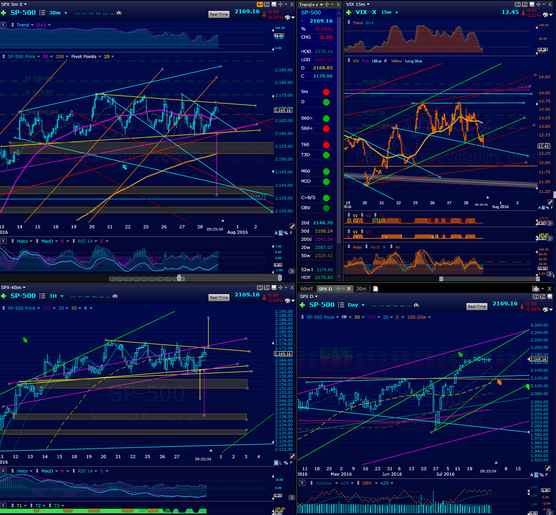The image size is (556, 515).
Task: Click the green plus icon beside VIX--X
Action: pos(349,12)
